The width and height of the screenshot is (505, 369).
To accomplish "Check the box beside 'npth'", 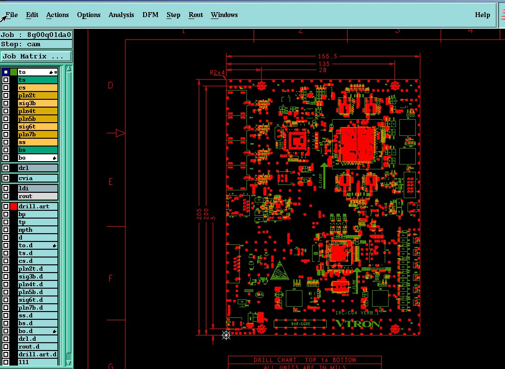I will [x=6, y=230].
